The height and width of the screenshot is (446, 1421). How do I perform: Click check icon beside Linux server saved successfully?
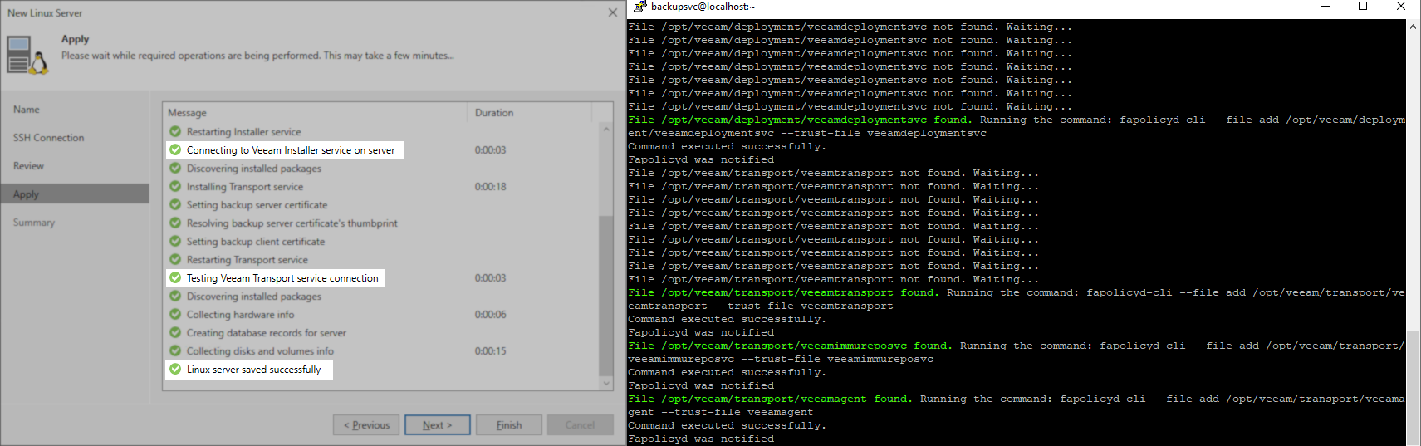tap(175, 369)
